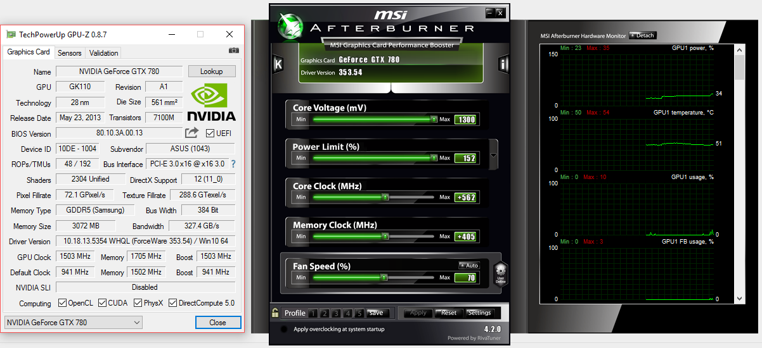This screenshot has width=762, height=348.
Task: Enable apply overclocking at system startup
Action: (x=284, y=329)
